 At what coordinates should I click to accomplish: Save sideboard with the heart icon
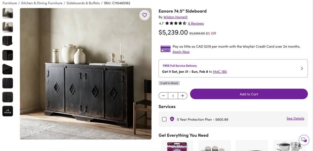click(144, 15)
